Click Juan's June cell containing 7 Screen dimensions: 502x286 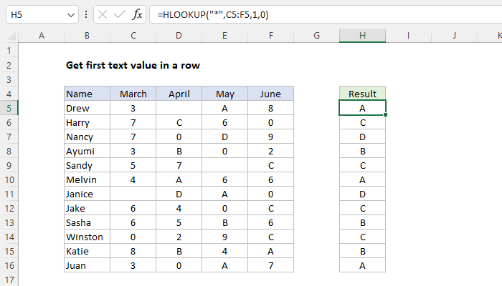pyautogui.click(x=271, y=265)
